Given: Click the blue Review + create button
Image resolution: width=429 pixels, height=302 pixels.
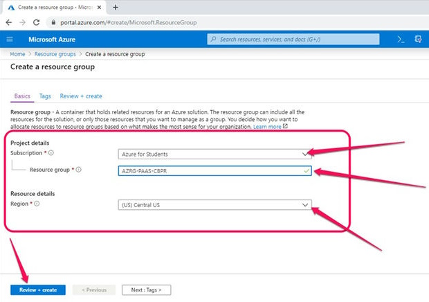Looking at the screenshot, I should [38, 290].
